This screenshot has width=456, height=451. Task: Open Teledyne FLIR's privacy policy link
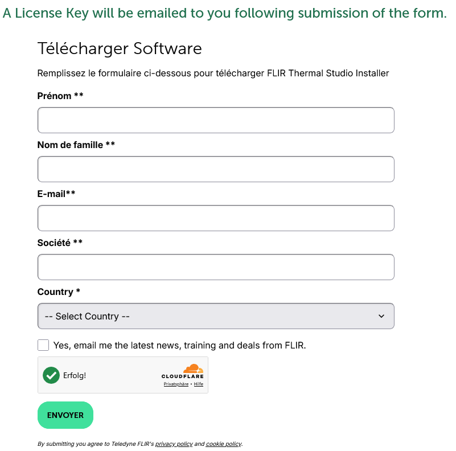click(x=174, y=444)
